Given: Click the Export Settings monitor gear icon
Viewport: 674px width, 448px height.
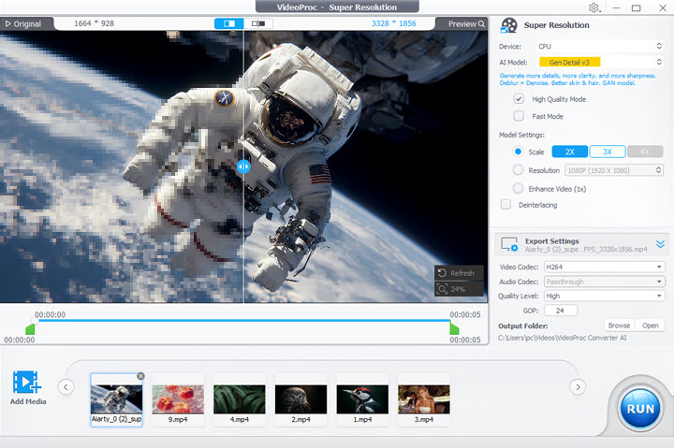Looking at the screenshot, I should tap(510, 244).
